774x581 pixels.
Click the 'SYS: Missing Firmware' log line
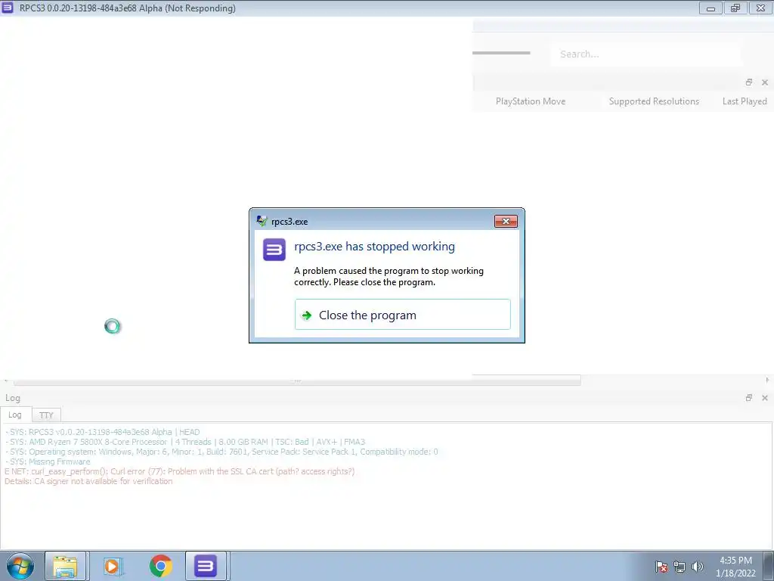(48, 461)
